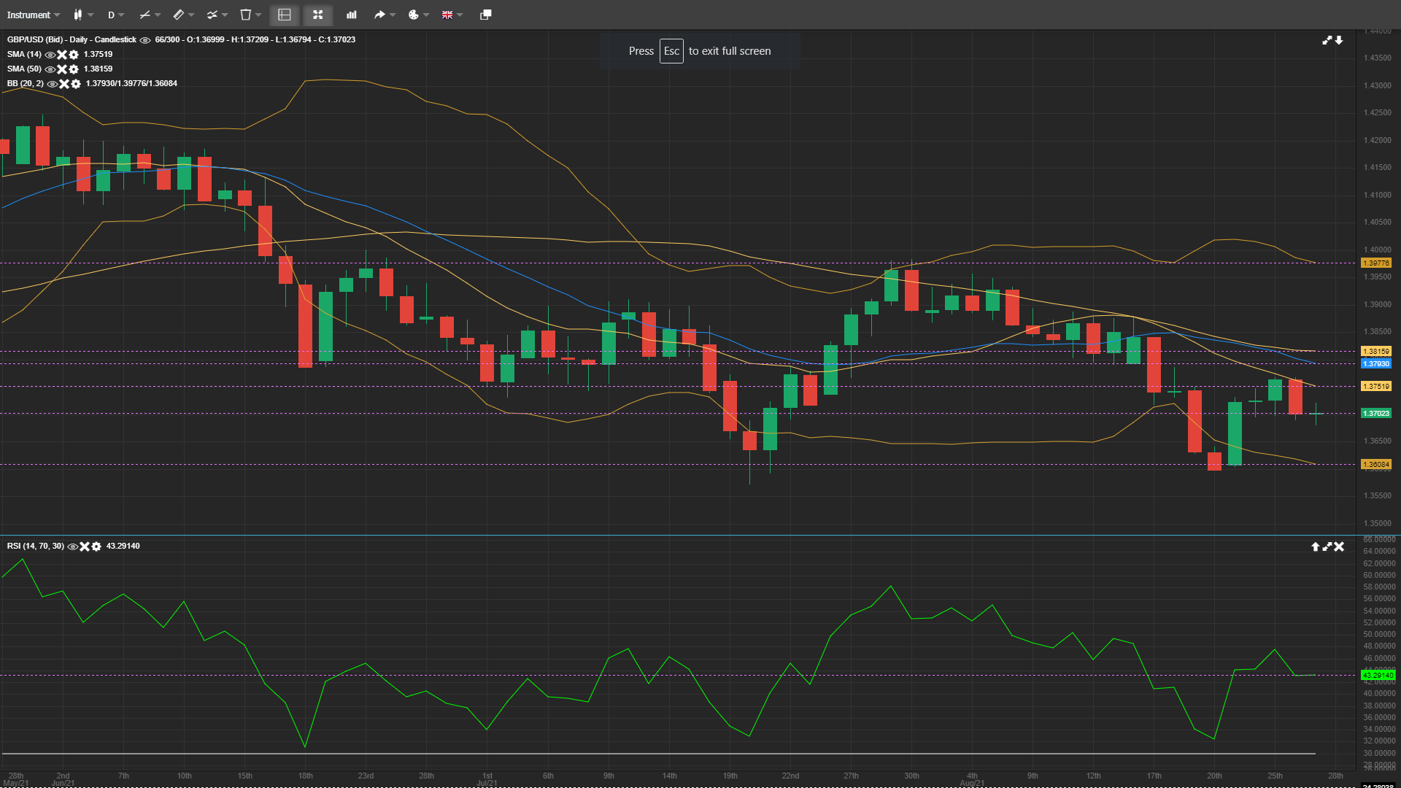Click the green 1.37023 current price tag

click(1377, 414)
